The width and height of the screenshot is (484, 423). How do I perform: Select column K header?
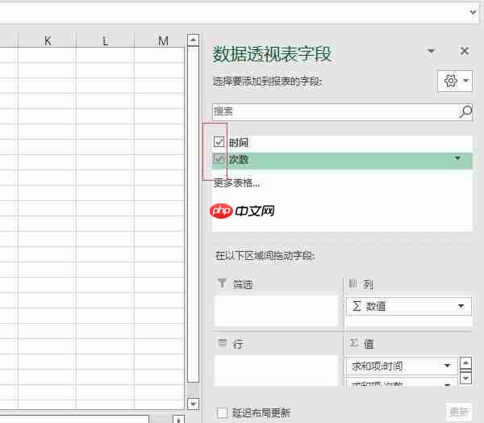[x=48, y=40]
